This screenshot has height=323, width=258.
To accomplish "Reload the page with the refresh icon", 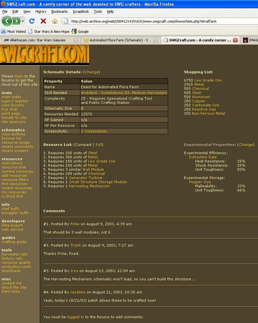I will click(32, 21).
